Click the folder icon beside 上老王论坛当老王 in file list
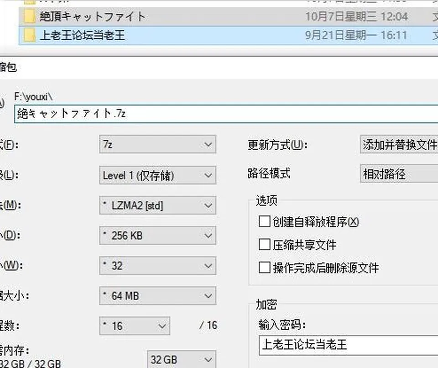Screen dimensions: 438x368 coord(29,35)
